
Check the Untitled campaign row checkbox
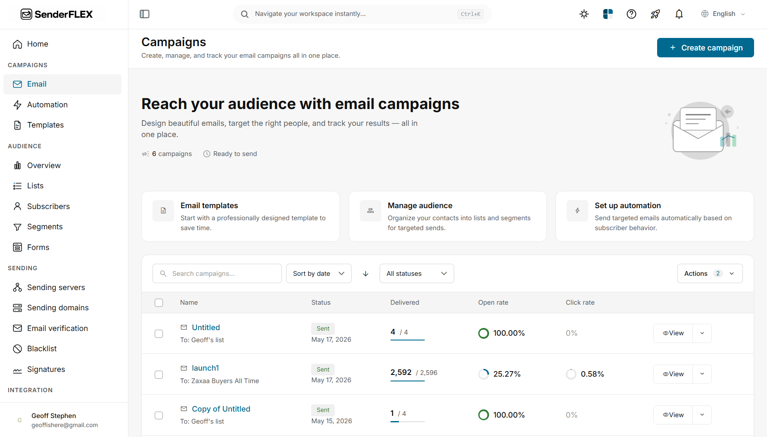point(159,334)
